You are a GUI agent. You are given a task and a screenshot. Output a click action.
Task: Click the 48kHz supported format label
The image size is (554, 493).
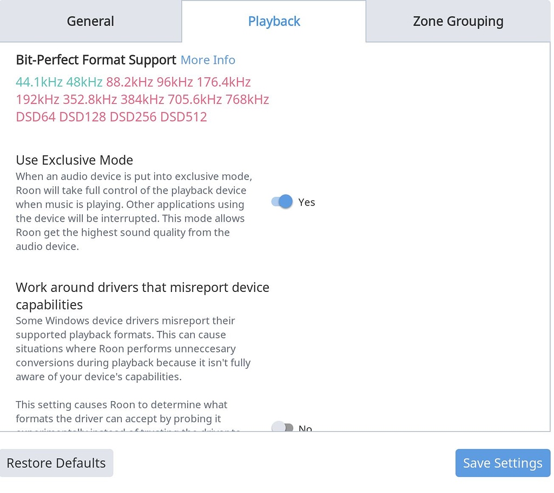pos(84,83)
